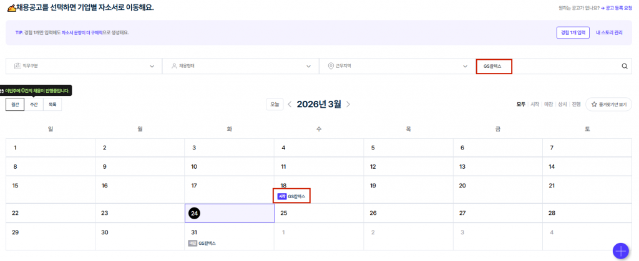Switch to the 주간 view tab
The height and width of the screenshot is (261, 639).
[x=34, y=105]
